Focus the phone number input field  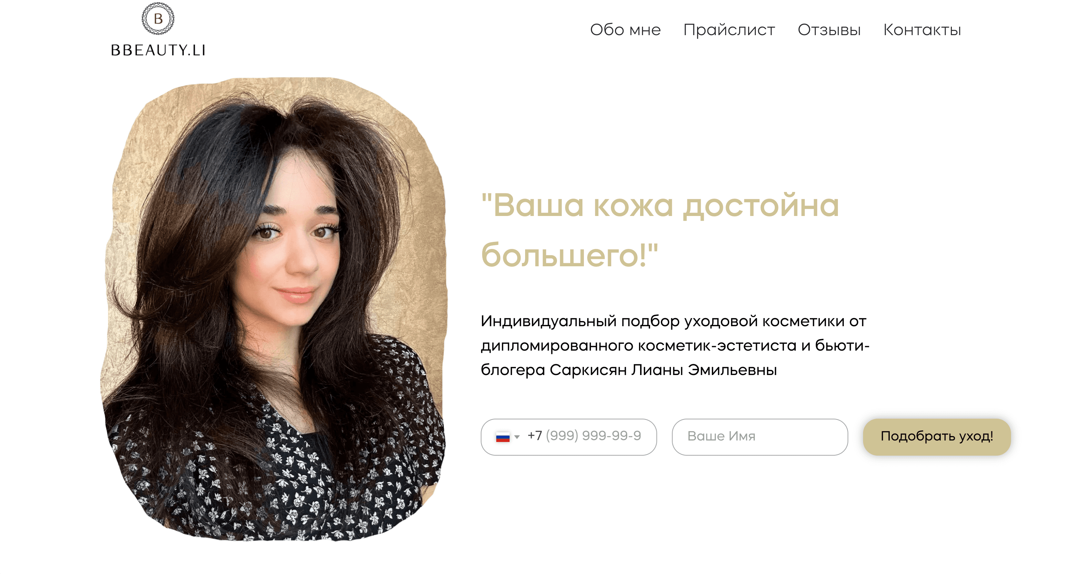pos(568,437)
